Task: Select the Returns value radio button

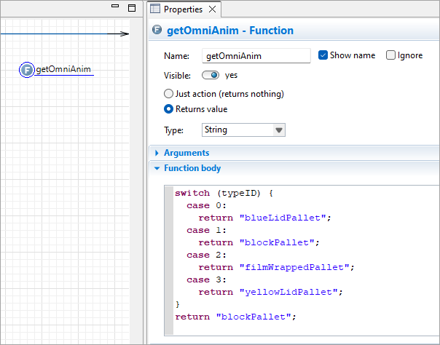Action: pos(169,109)
